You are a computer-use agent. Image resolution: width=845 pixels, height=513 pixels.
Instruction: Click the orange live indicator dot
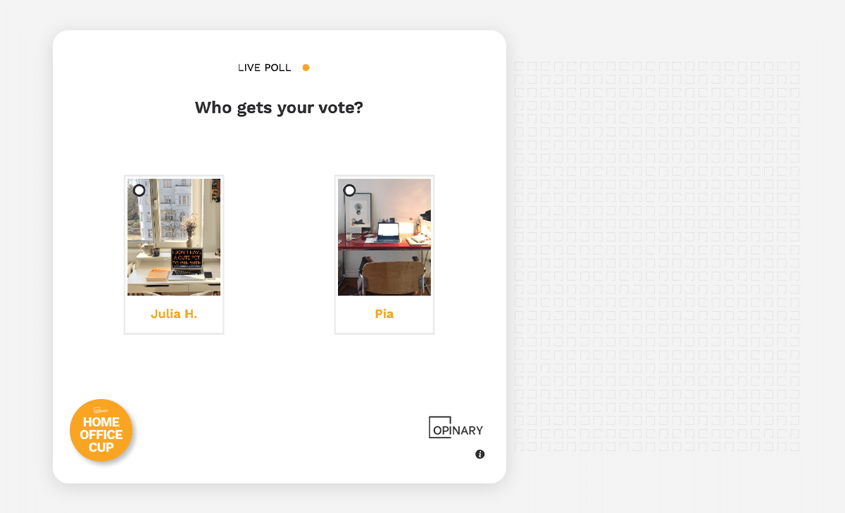click(306, 68)
